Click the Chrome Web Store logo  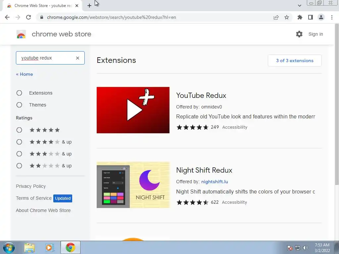(x=21, y=34)
